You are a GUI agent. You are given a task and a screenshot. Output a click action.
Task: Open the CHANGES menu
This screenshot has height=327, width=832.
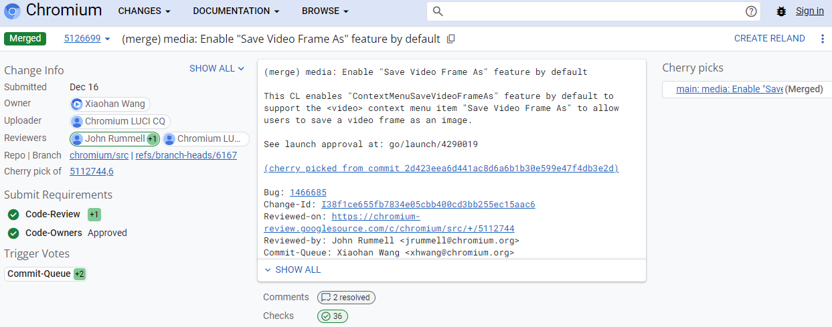point(144,11)
